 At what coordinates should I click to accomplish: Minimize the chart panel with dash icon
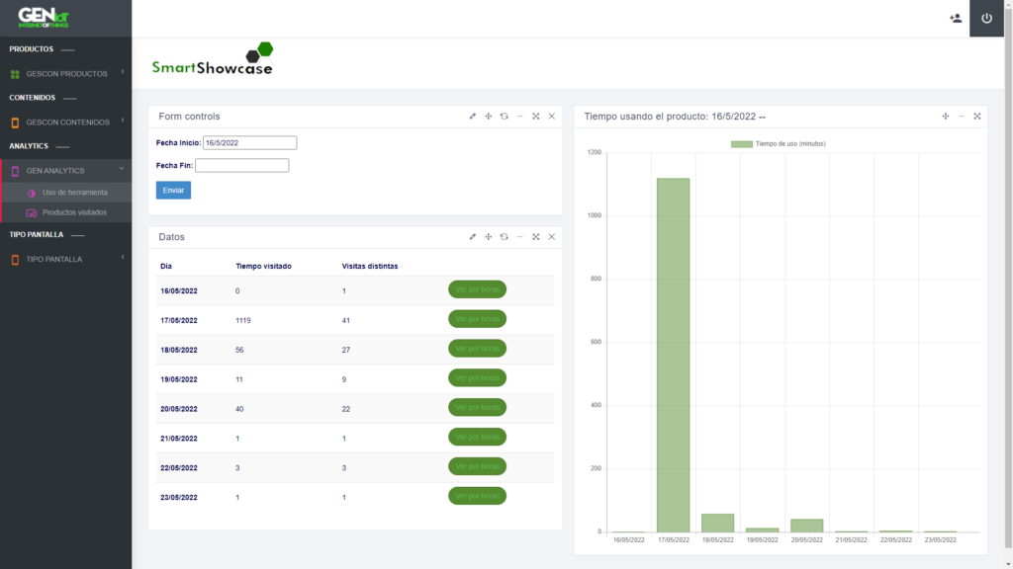[x=961, y=117]
